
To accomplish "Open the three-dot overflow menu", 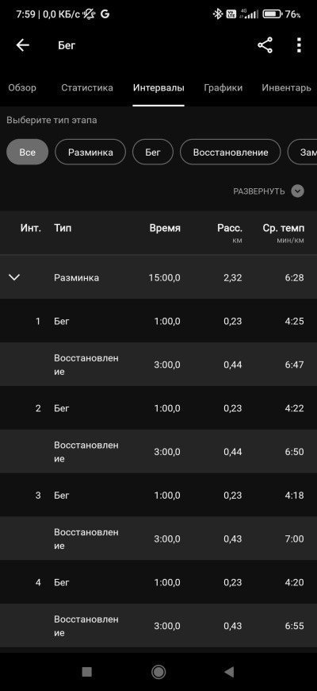I will [x=299, y=45].
